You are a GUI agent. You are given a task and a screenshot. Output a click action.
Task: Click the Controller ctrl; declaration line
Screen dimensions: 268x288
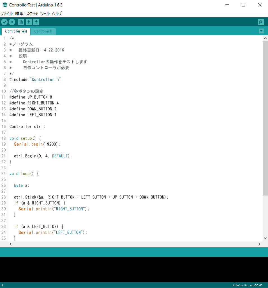27,127
